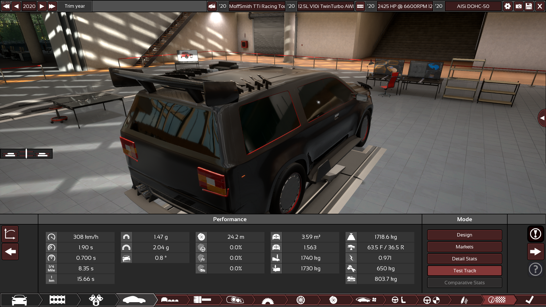Open the car trim silhouette tab
Screen dimensions: 546x307
click(x=134, y=300)
